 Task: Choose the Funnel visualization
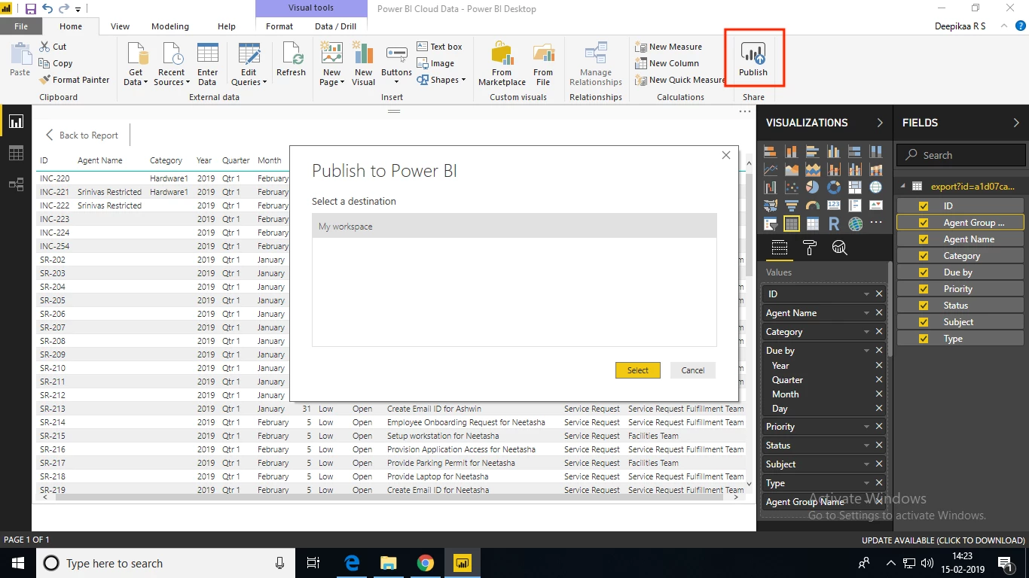791,205
